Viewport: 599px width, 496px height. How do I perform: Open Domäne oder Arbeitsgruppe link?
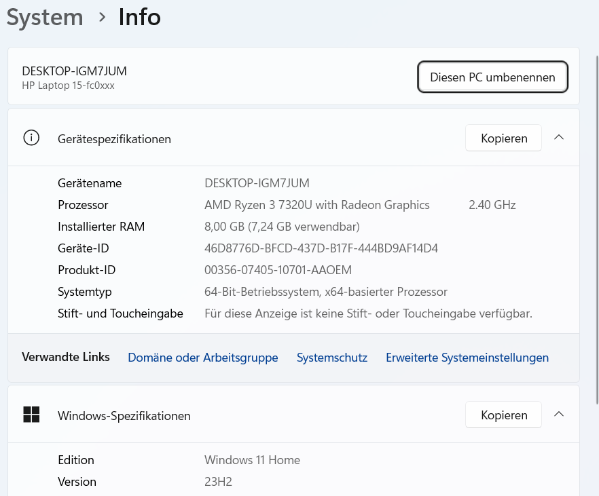[x=203, y=358]
